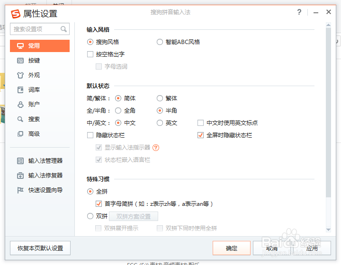Click the person icon beside 账户
The image size is (341, 265).
pyautogui.click(x=20, y=105)
